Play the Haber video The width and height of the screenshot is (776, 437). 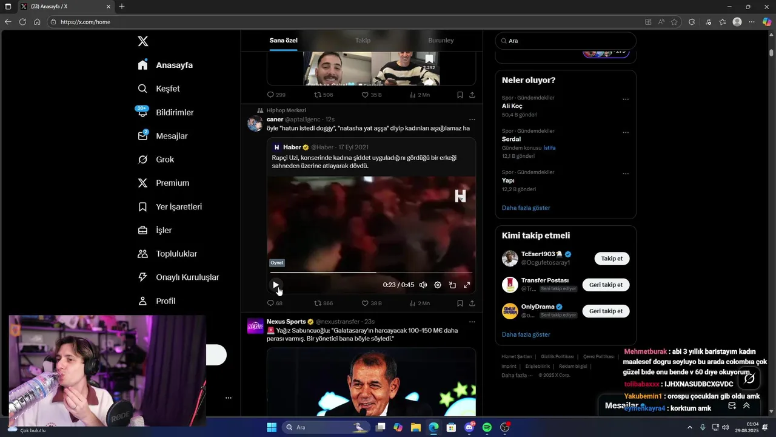click(x=276, y=285)
